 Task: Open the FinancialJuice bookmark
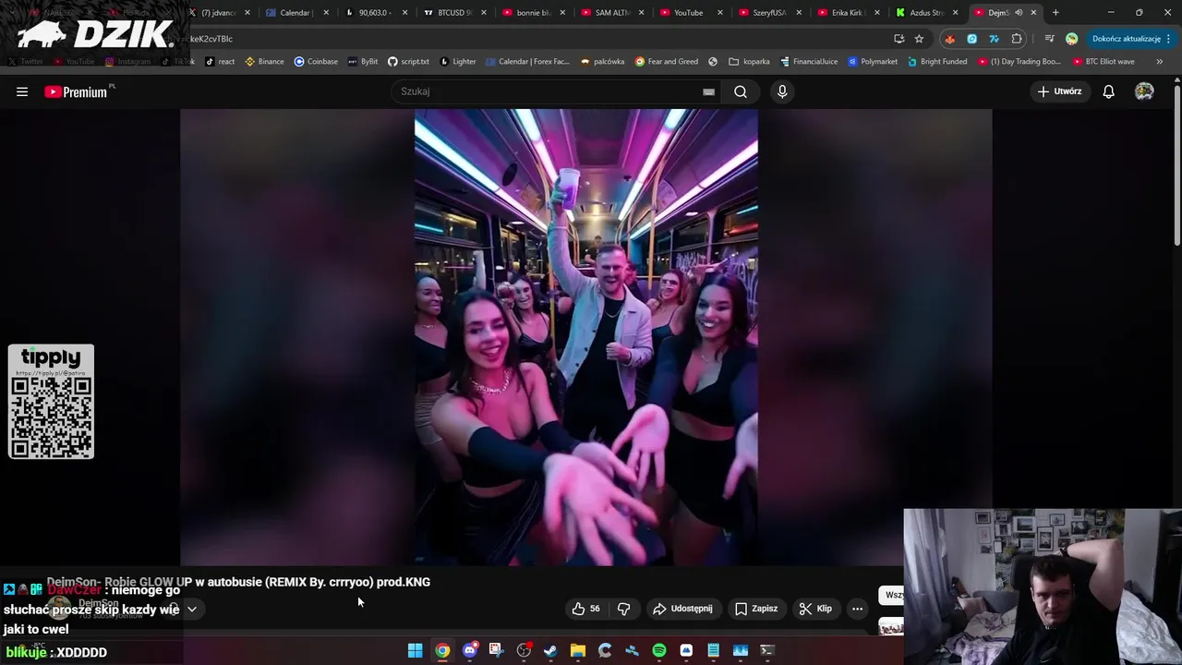coord(809,62)
